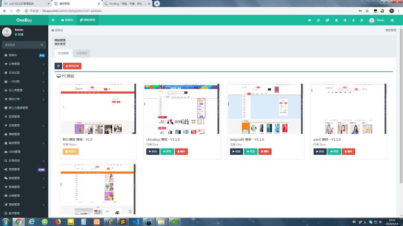Click the home icon in green header
Viewport: 403px width, 226px height.
[309, 20]
